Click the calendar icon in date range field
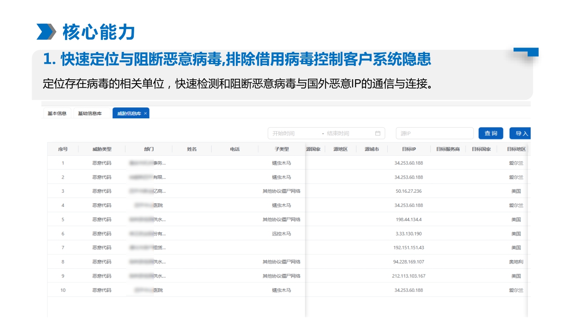The image size is (587, 330). click(378, 133)
